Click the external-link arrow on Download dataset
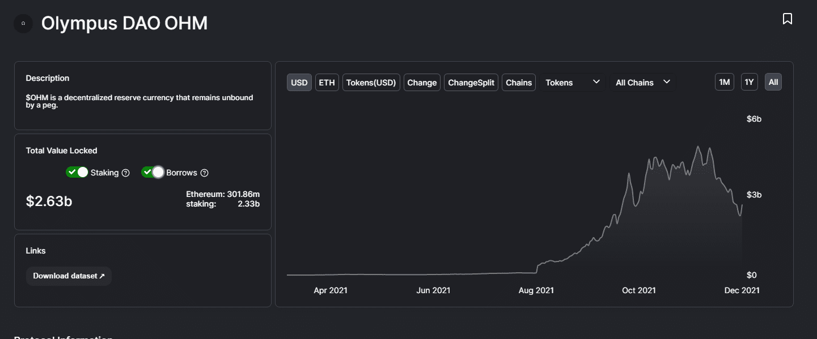The height and width of the screenshot is (339, 817). [103, 276]
